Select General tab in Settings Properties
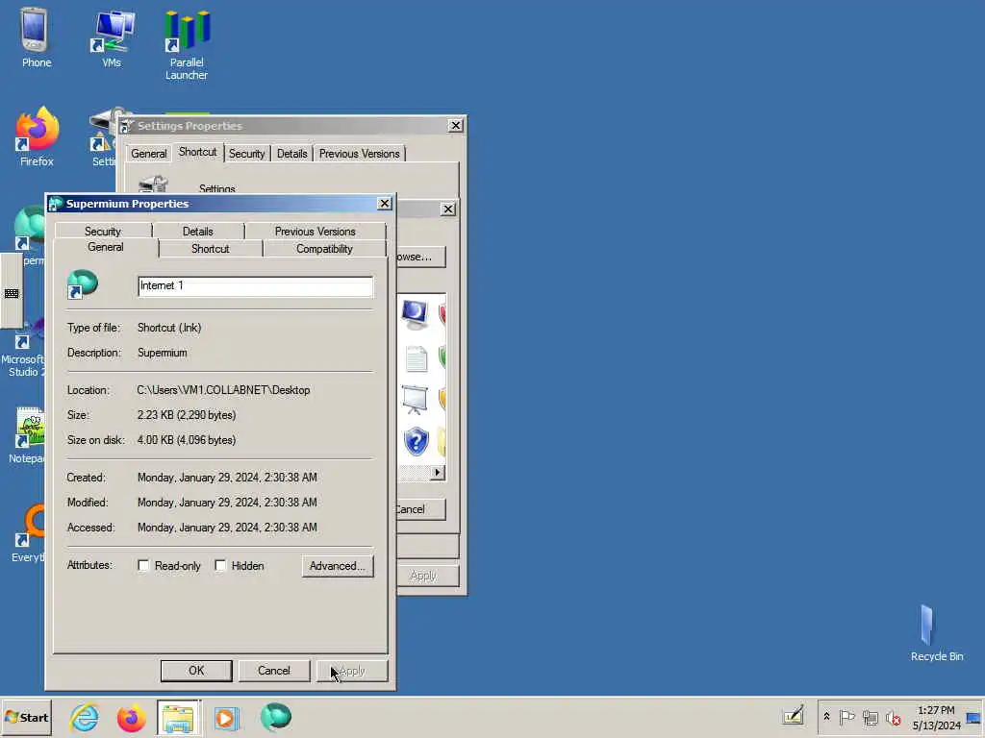 coord(149,154)
